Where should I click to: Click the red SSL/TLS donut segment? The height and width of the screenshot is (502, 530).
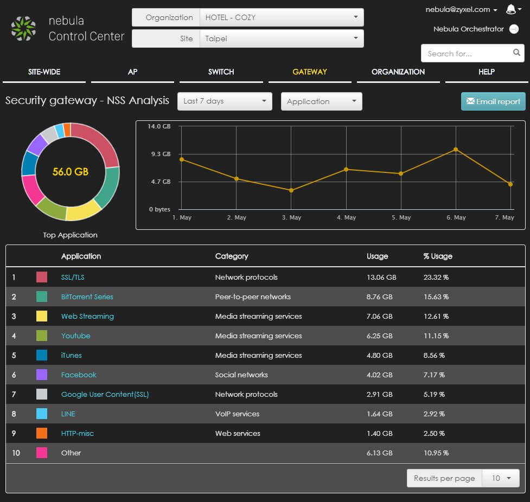pos(101,142)
